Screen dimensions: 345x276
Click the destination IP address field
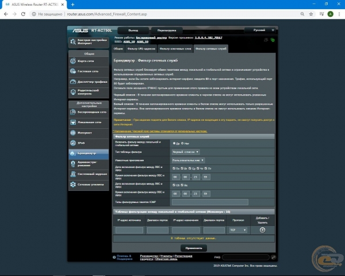coord(186,230)
